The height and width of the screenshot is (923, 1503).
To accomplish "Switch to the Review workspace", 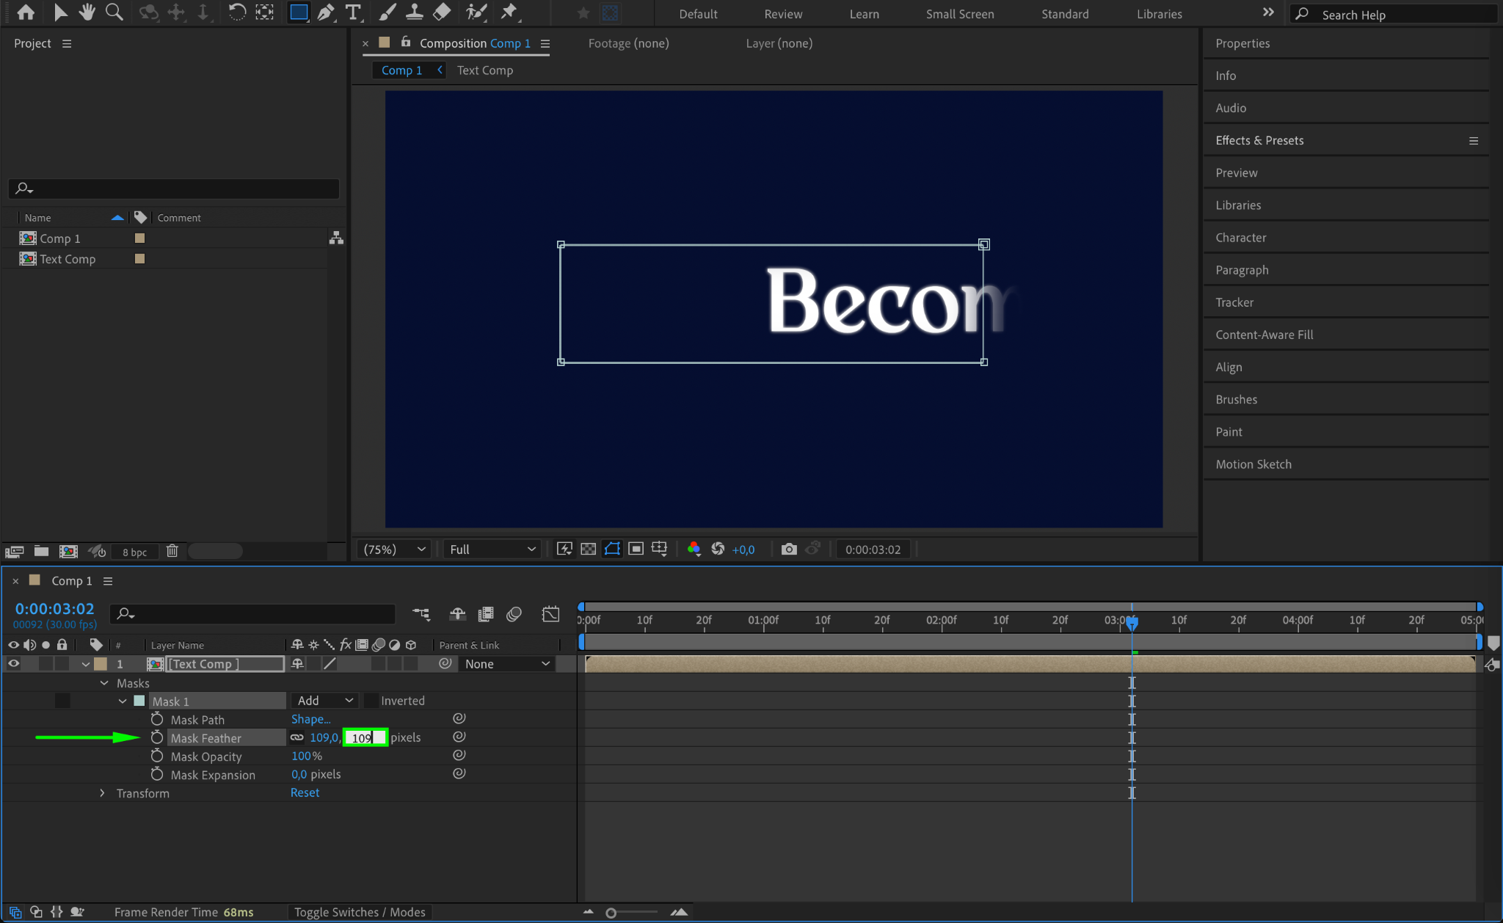I will [782, 14].
